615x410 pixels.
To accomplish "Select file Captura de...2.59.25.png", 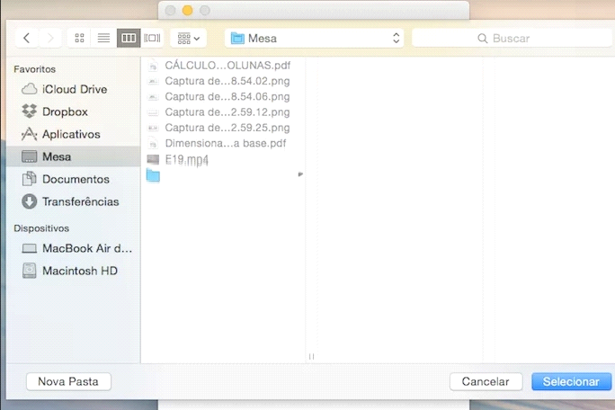I will tap(223, 128).
